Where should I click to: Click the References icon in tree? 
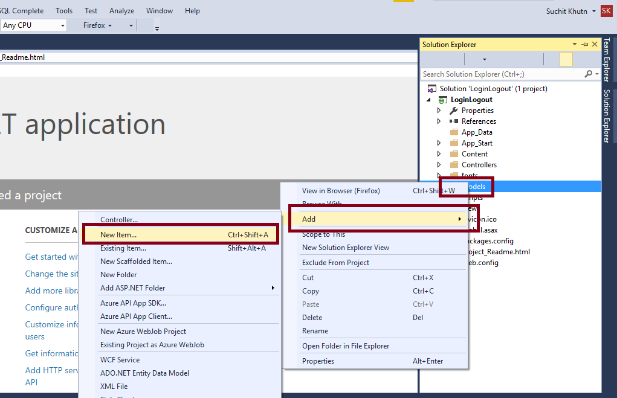(x=454, y=121)
